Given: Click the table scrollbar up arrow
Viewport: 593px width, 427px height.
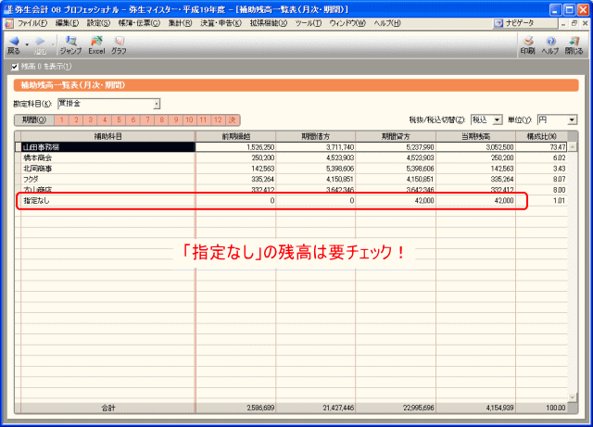Looking at the screenshot, I should (x=573, y=146).
